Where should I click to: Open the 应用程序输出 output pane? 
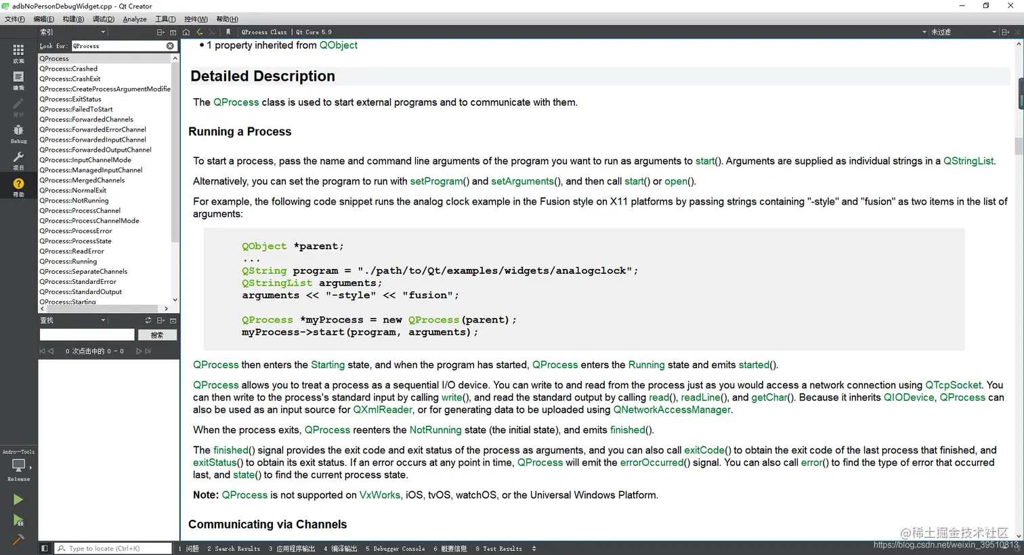tap(292, 549)
